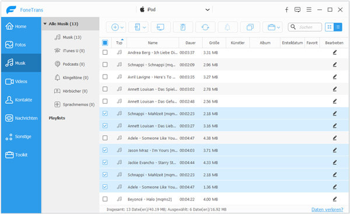
Task: Click the refresh icon
Action: click(x=205, y=27)
